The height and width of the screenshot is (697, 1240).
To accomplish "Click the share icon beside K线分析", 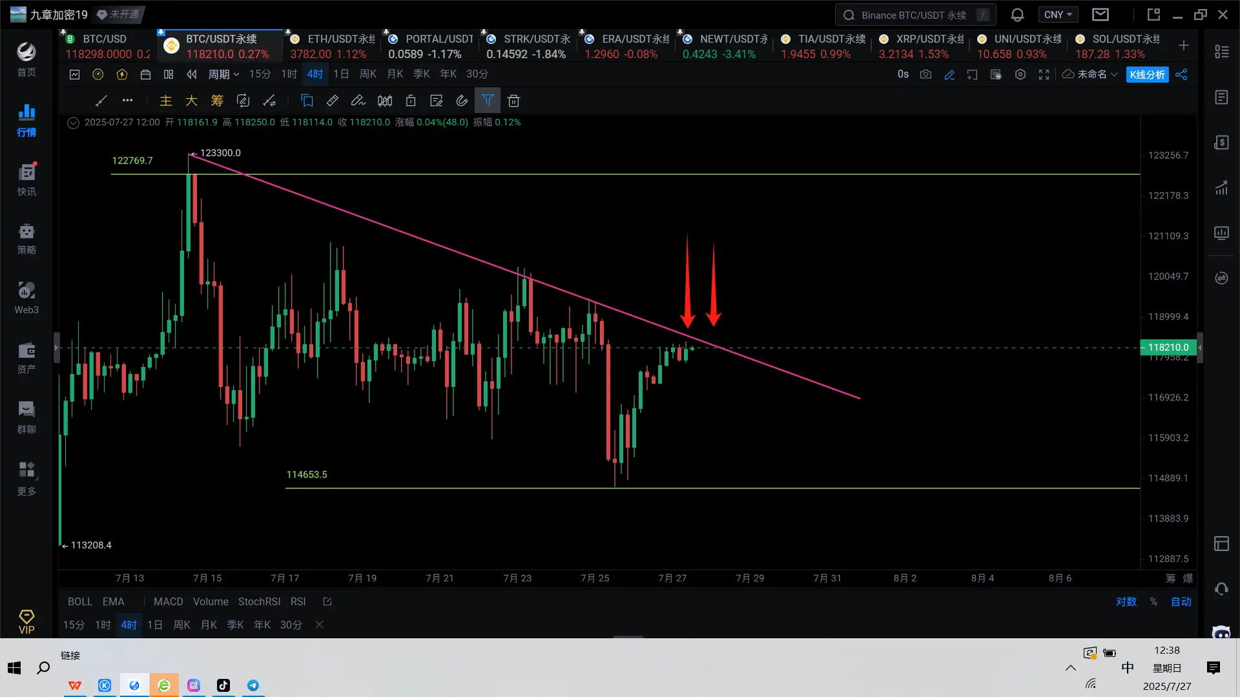I will click(1181, 74).
